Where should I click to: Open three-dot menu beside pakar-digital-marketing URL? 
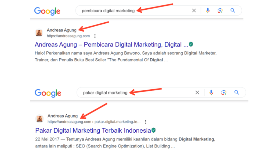point(146,122)
